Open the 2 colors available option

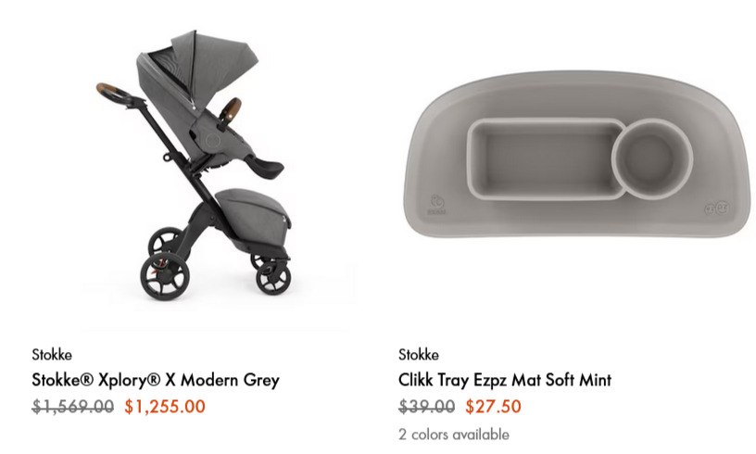454,435
